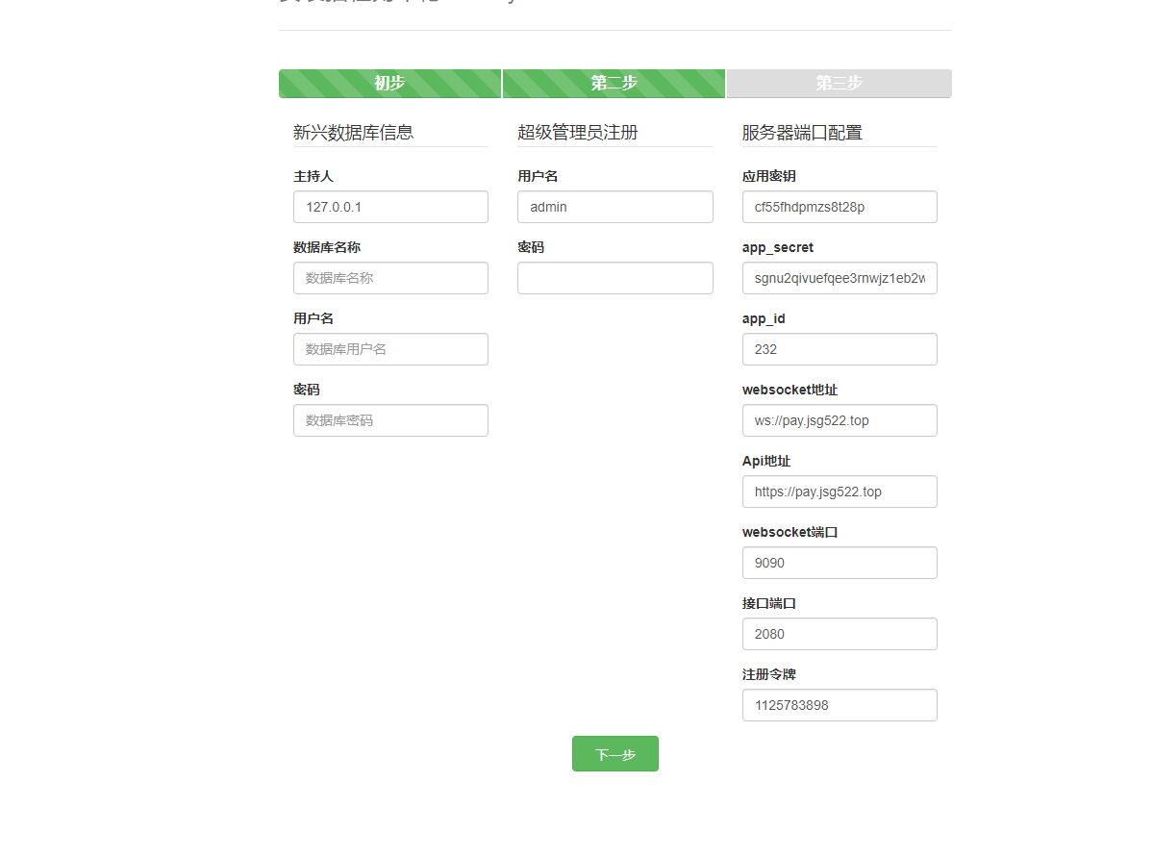Select the 第二步 step tab

pos(614,84)
